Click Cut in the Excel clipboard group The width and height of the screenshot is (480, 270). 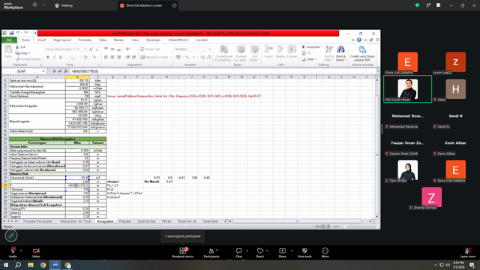[20, 46]
